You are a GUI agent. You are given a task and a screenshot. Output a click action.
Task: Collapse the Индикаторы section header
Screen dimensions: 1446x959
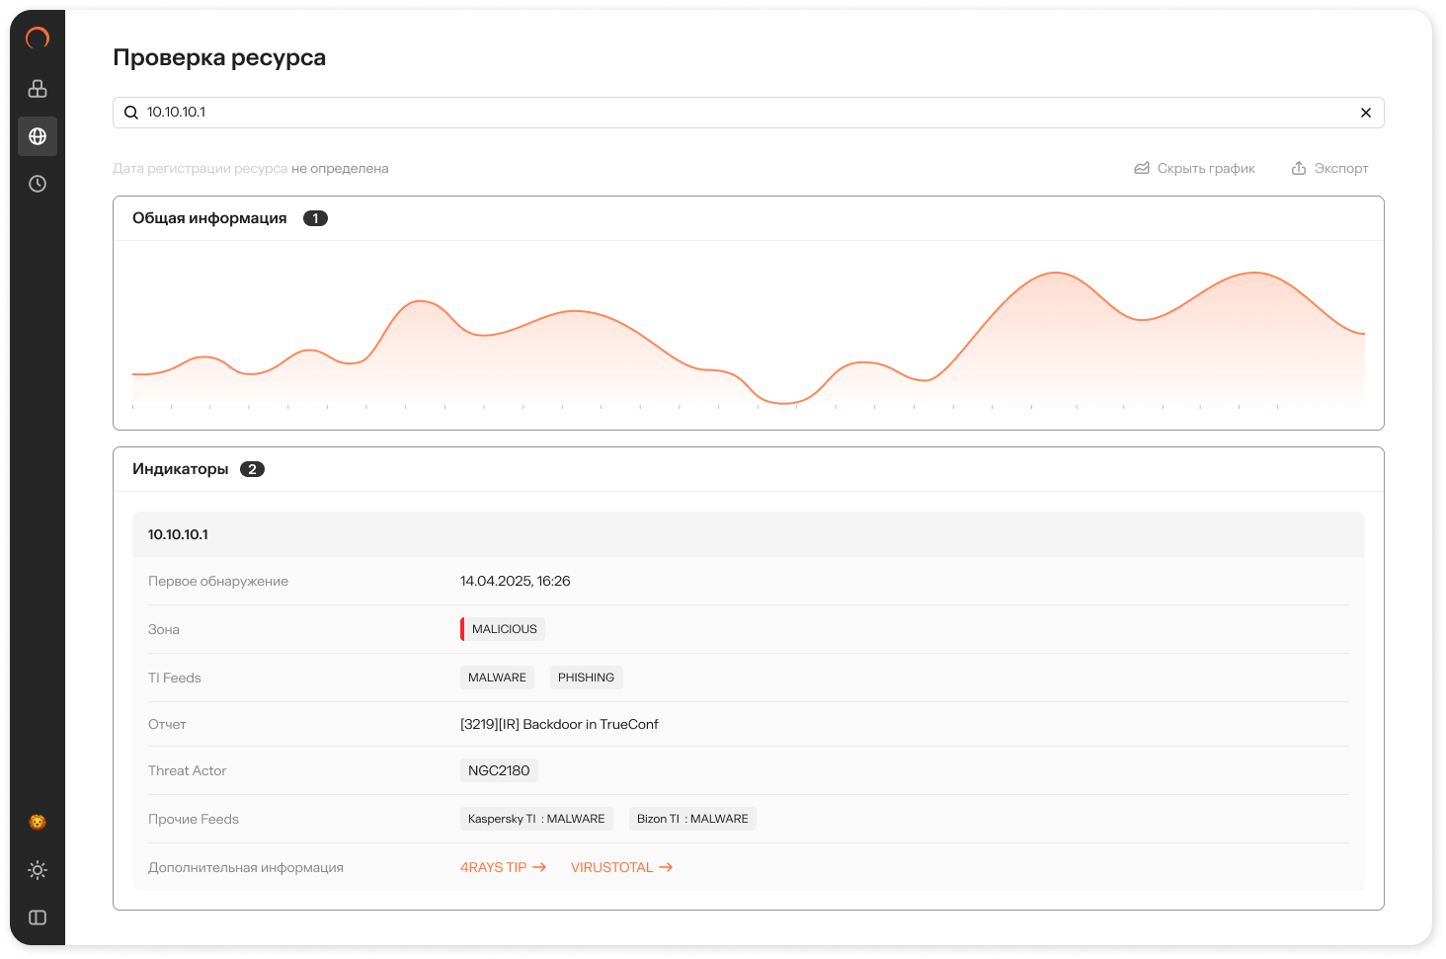(181, 469)
